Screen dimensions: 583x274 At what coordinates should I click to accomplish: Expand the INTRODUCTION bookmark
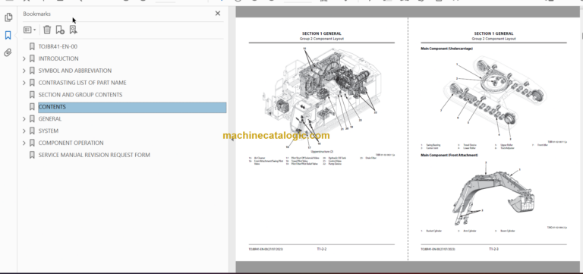pyautogui.click(x=24, y=58)
